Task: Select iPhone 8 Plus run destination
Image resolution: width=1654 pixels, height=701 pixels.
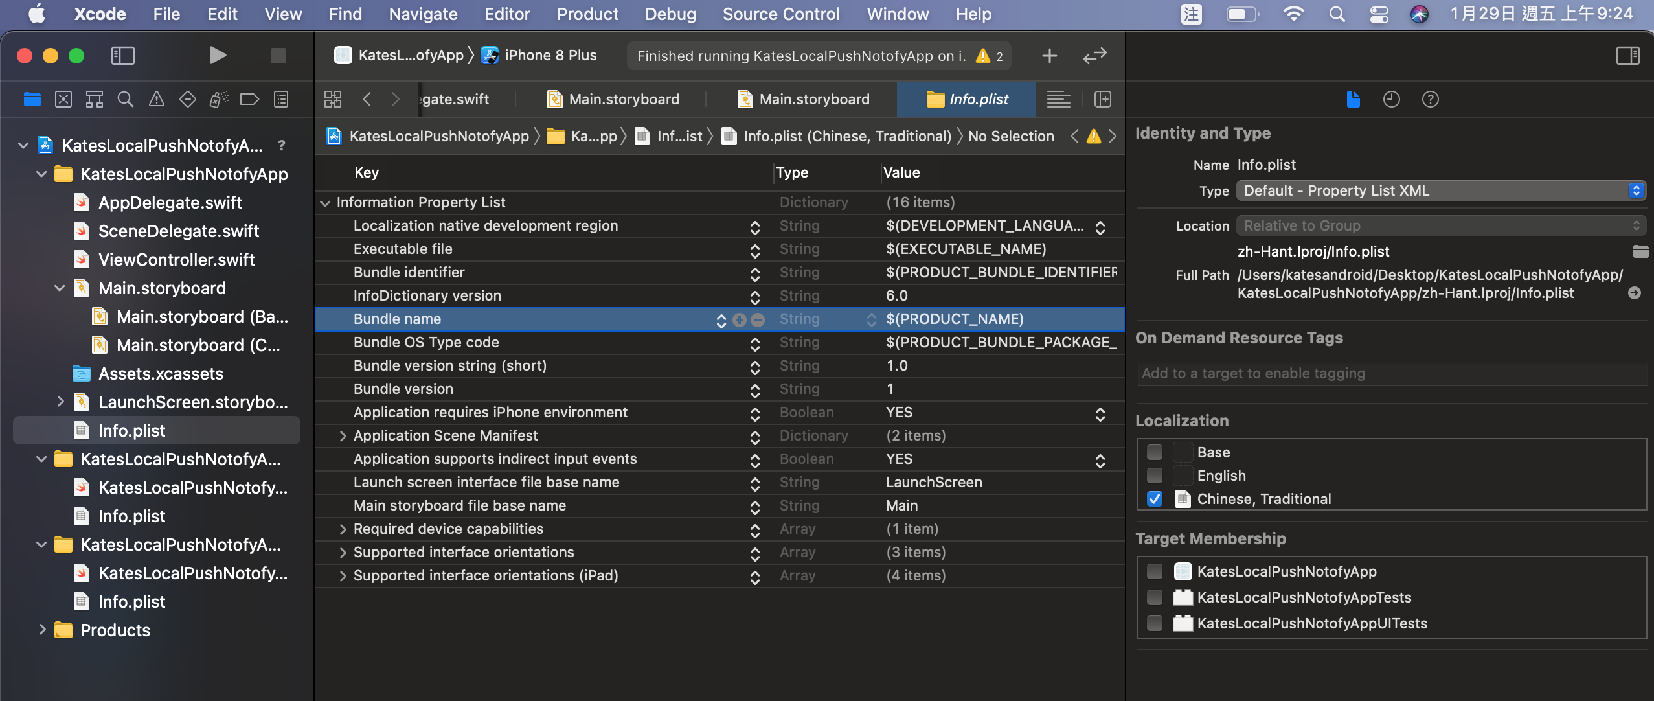Action: point(549,56)
